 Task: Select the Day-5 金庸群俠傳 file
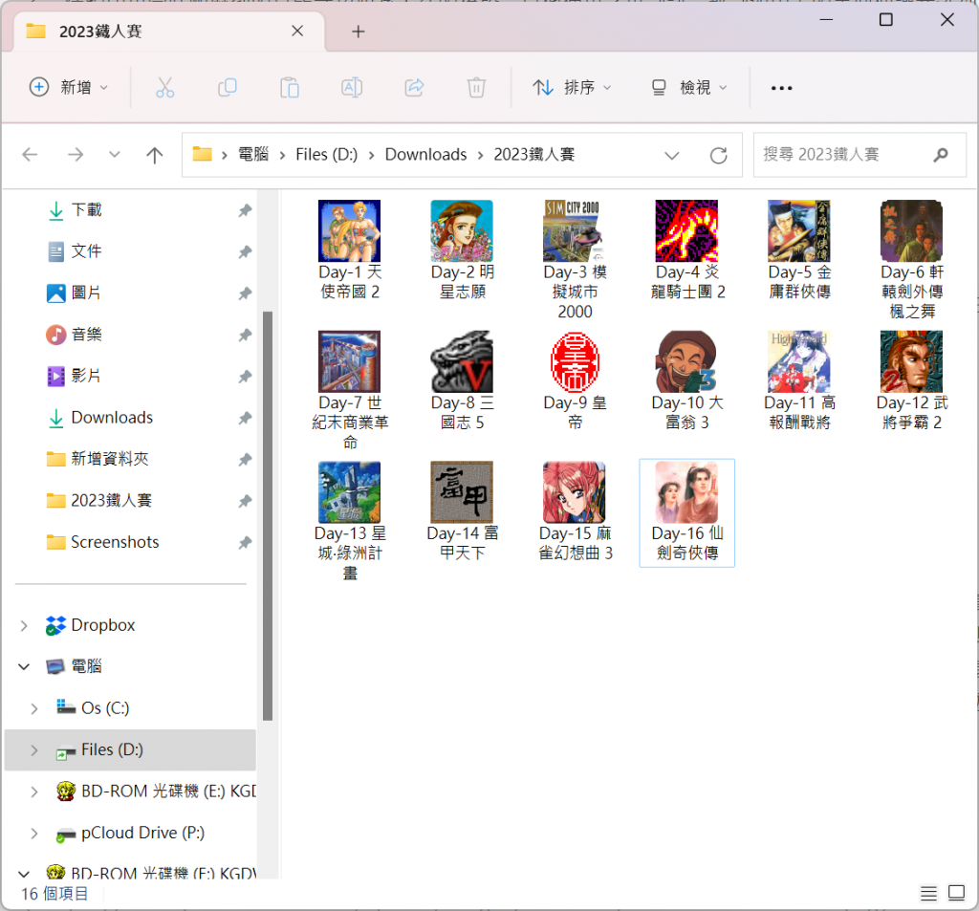[x=799, y=249]
